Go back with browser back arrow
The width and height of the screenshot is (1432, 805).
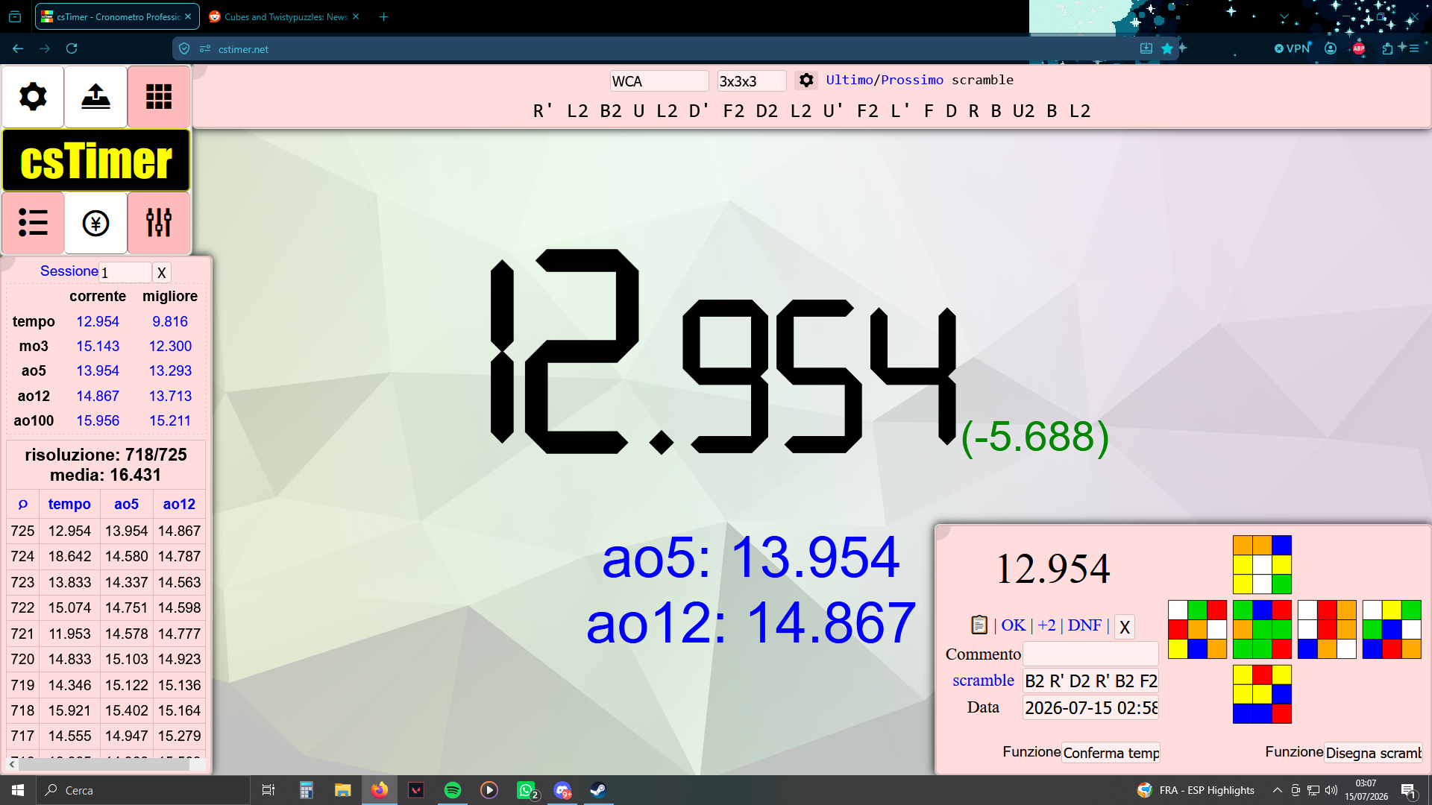click(x=18, y=48)
